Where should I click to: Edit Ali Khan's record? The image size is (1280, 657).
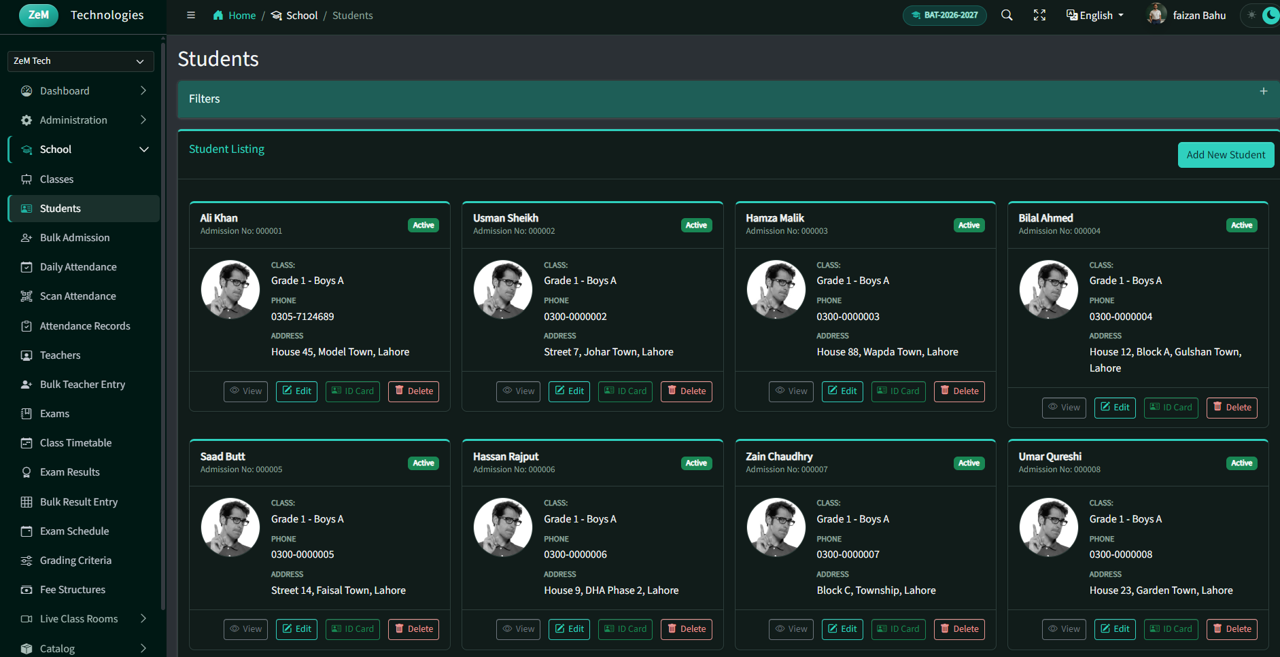296,391
